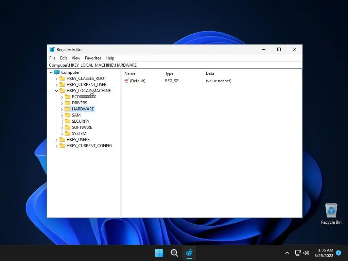Collapse the HKEY_LOCAL_MACHINE chevron
This screenshot has width=348, height=261.
pos(56,91)
